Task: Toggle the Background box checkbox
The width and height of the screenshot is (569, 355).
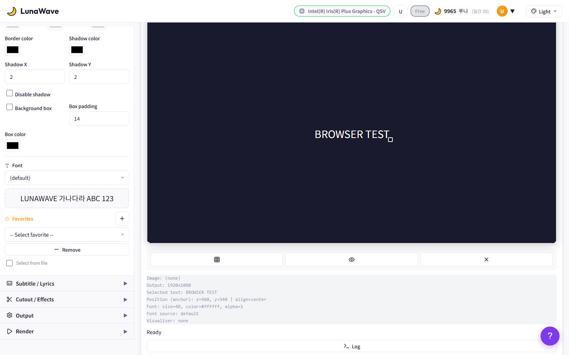Action: tap(9, 107)
